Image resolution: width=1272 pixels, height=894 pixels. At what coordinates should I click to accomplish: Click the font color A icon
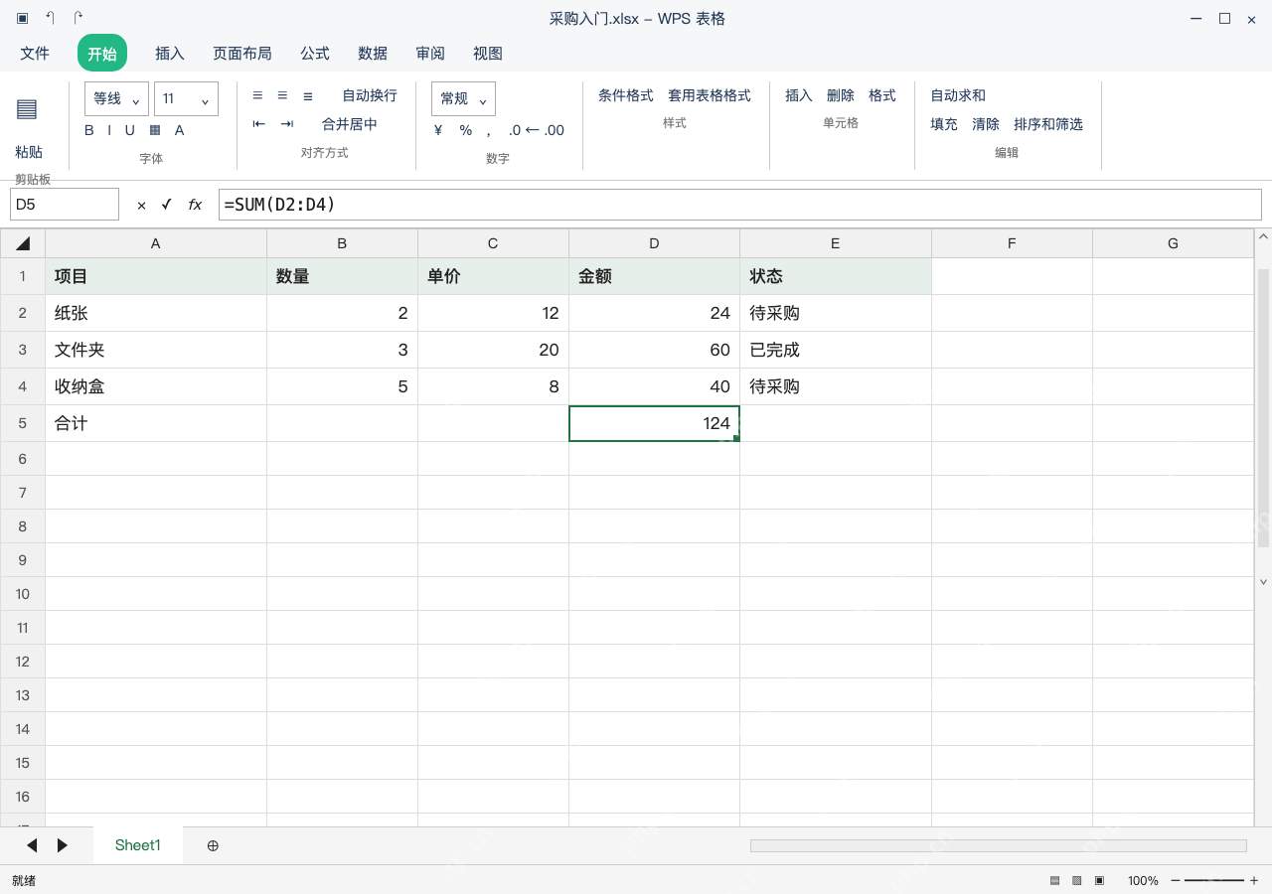tap(180, 130)
